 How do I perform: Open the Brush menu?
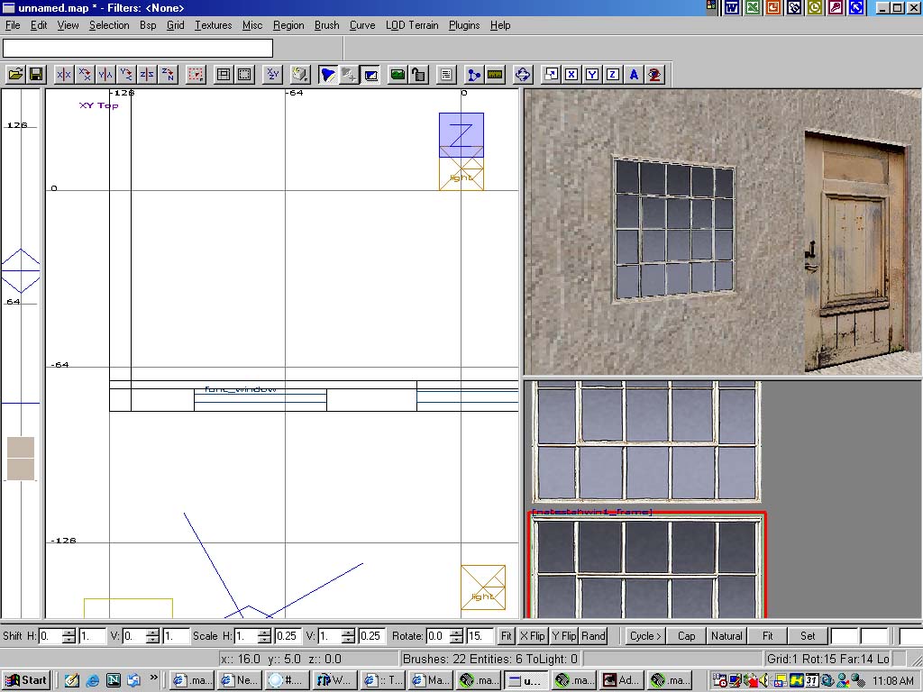326,25
